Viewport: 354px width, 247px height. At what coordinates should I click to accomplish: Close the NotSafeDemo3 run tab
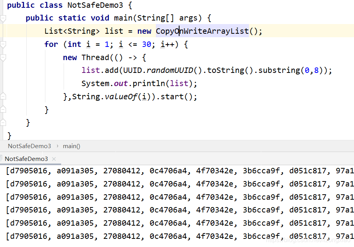[x=54, y=159]
